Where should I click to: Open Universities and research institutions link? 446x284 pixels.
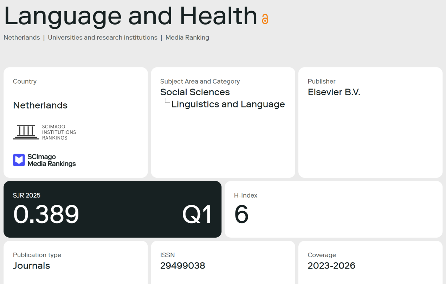(103, 38)
